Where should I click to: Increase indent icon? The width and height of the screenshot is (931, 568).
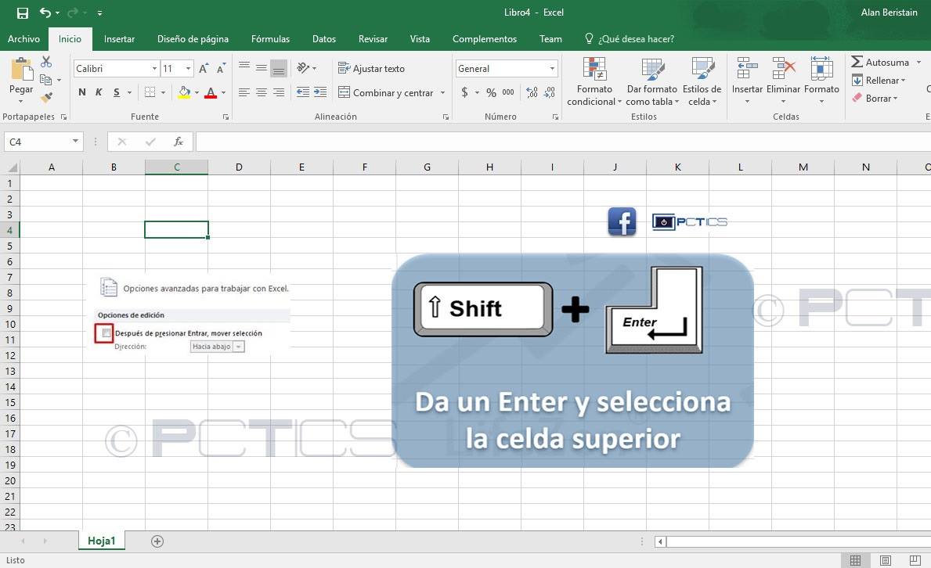[x=320, y=92]
